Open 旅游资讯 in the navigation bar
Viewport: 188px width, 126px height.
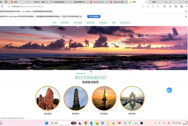(x=90, y=23)
